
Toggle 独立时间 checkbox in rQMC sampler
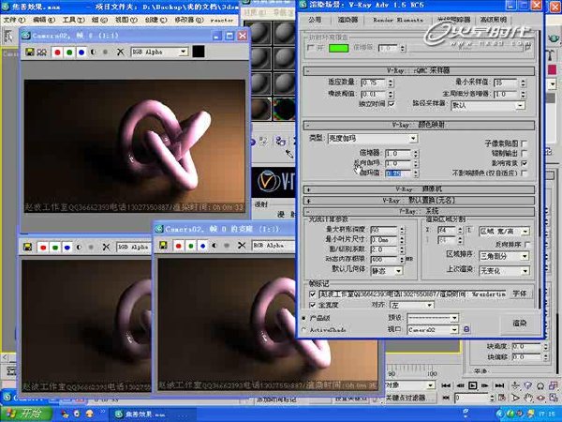[392, 104]
